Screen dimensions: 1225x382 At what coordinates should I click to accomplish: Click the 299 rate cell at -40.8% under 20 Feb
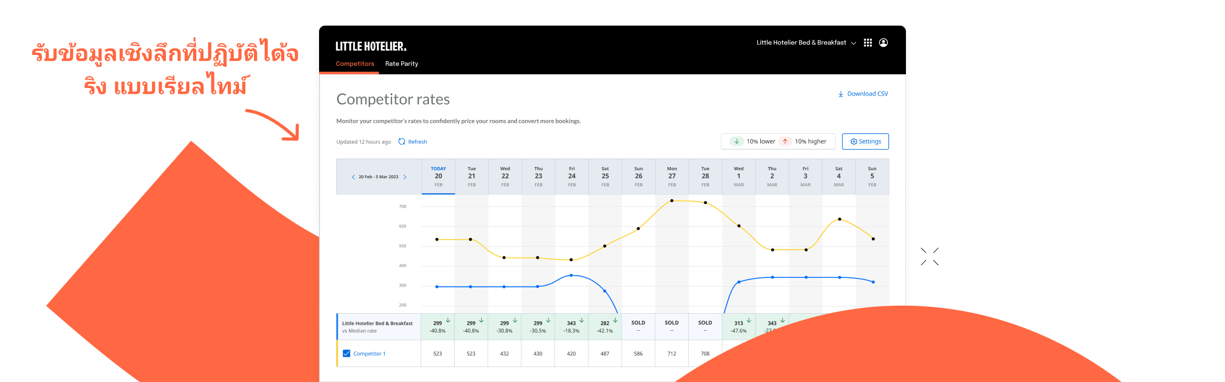click(x=437, y=327)
